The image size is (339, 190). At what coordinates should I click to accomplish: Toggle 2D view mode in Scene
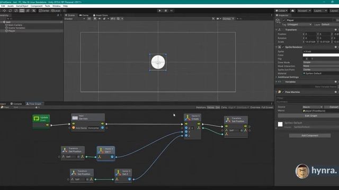[x=89, y=19]
